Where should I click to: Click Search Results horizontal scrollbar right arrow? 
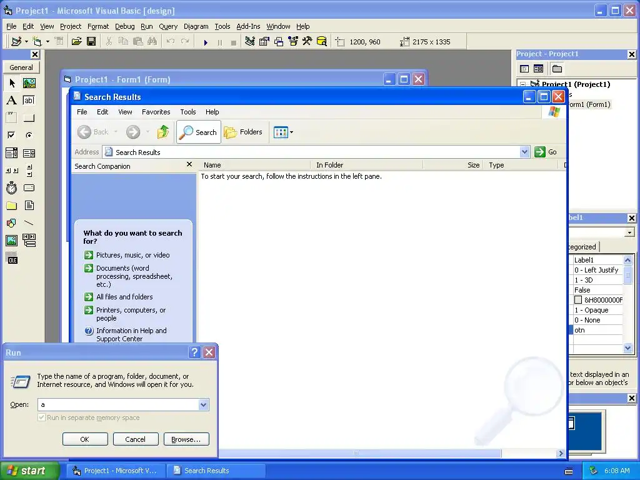pyautogui.click(x=561, y=454)
